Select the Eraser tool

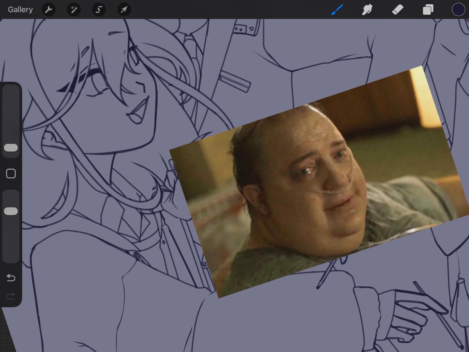click(x=397, y=10)
